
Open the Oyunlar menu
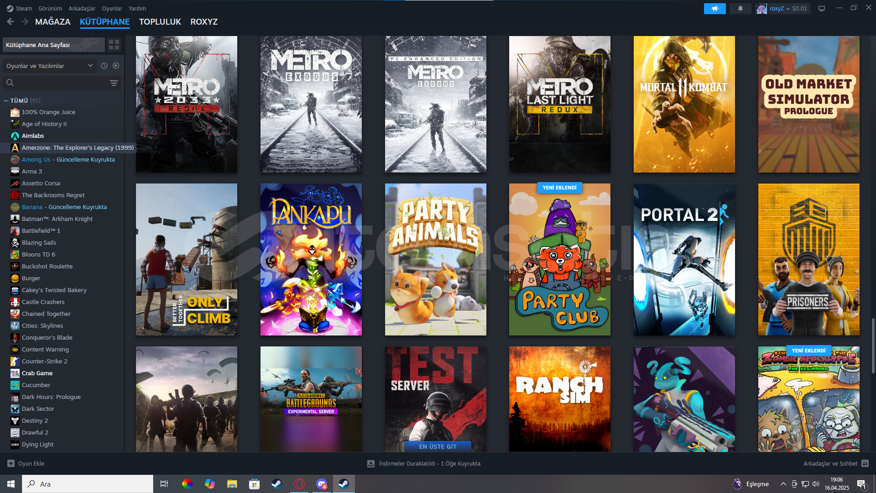112,8
